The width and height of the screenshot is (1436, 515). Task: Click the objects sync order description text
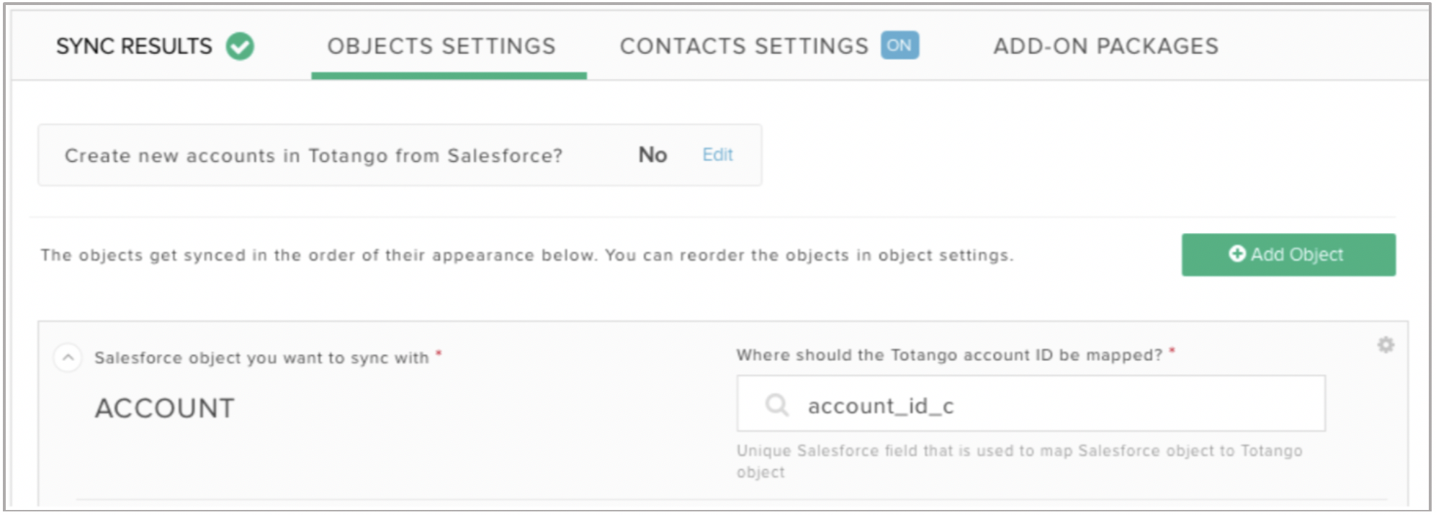[x=527, y=255]
